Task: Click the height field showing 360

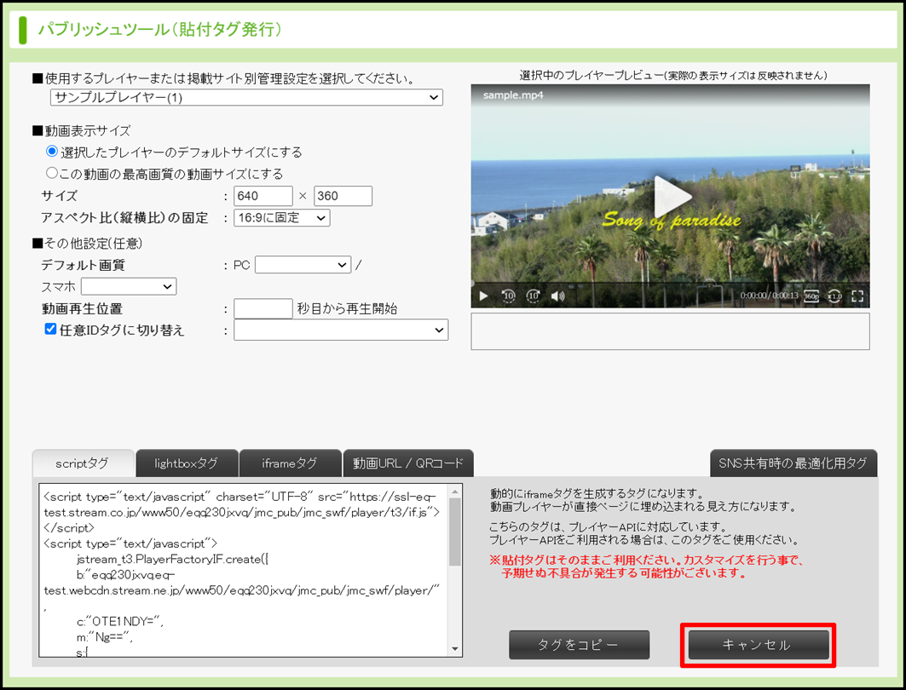Action: (x=343, y=196)
